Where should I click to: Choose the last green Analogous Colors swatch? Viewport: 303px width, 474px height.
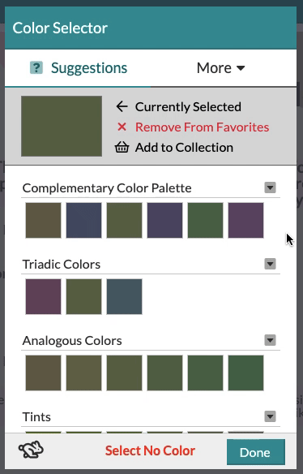tap(246, 373)
